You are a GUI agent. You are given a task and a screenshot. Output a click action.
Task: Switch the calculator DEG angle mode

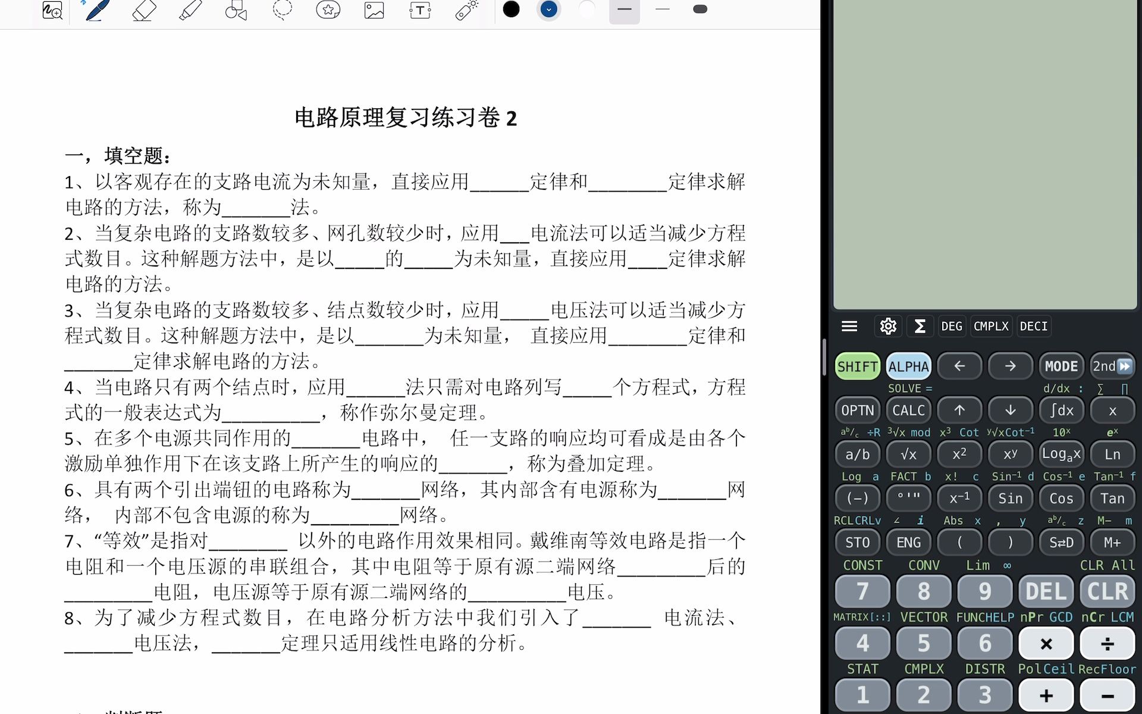(x=952, y=326)
